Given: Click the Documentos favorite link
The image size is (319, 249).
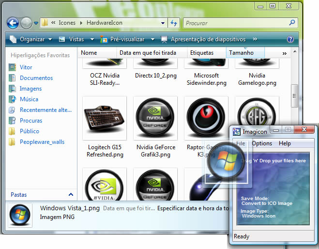Looking at the screenshot, I should coord(36,78).
